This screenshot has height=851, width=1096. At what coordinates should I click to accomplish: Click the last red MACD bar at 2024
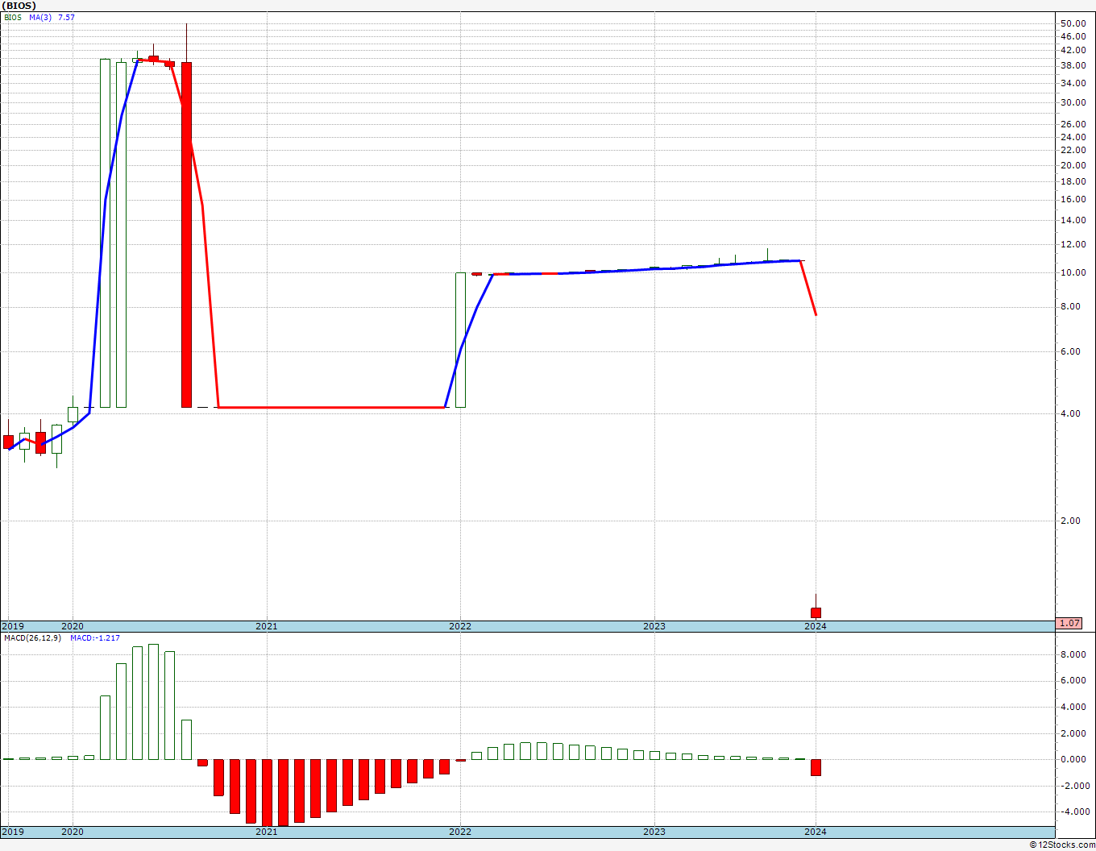(x=816, y=767)
